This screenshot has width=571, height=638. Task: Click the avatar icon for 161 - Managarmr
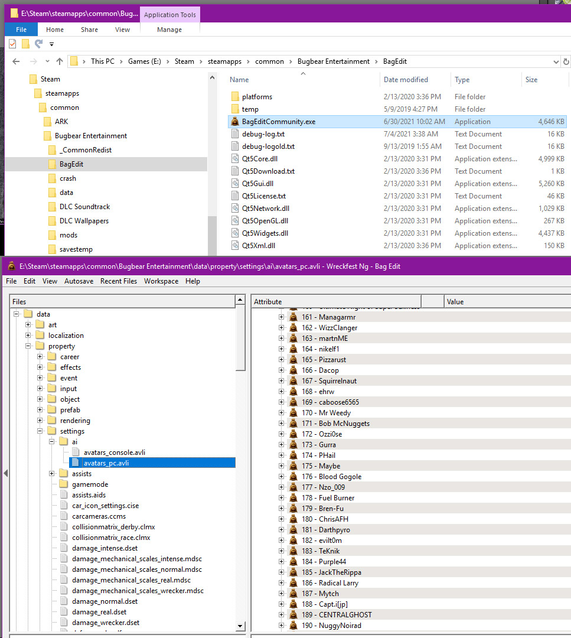(x=293, y=317)
